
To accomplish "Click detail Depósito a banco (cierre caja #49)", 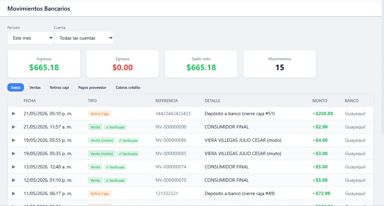I will (x=240, y=194).
